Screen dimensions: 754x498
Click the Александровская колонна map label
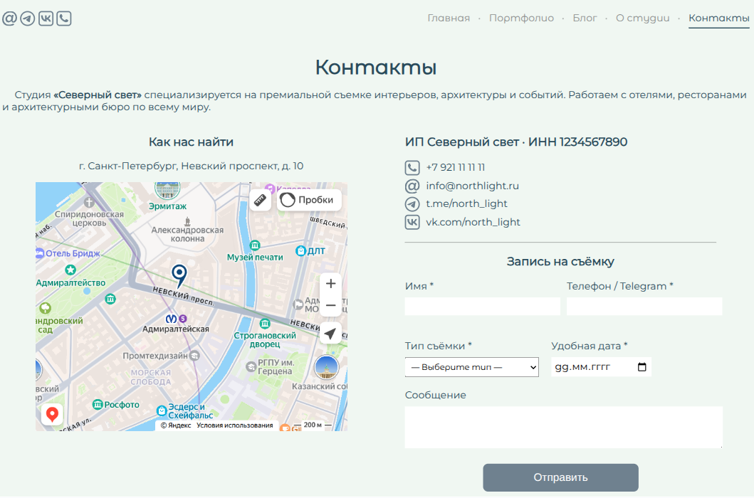point(187,234)
